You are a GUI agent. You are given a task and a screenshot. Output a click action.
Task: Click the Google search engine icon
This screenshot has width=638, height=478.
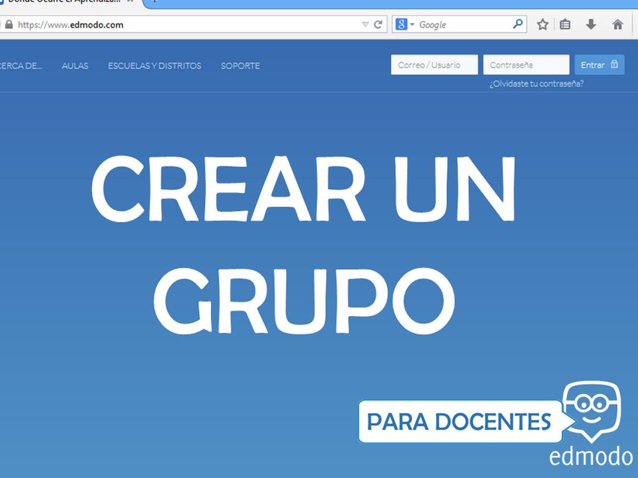[x=402, y=24]
